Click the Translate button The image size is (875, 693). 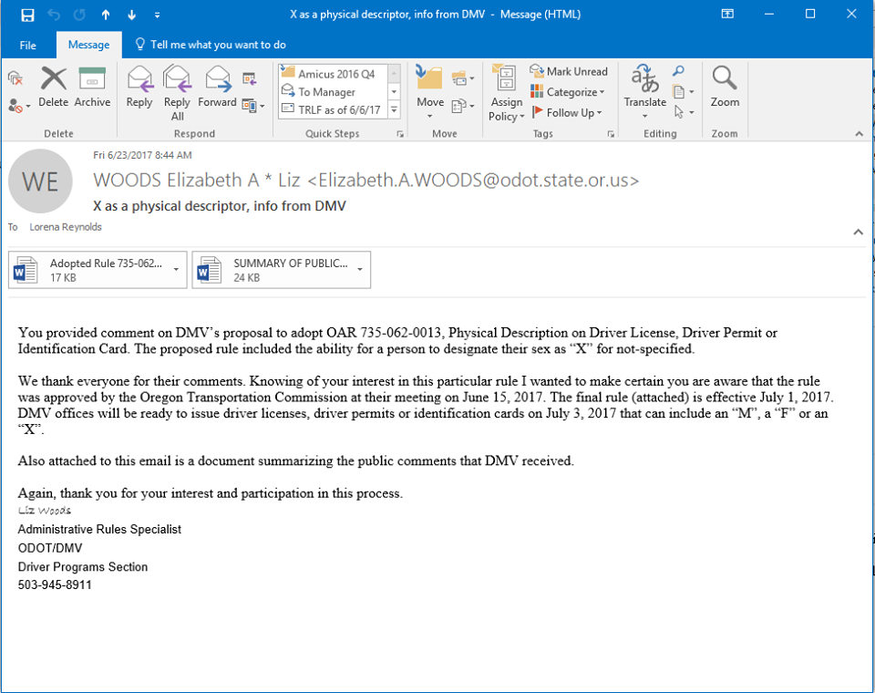coord(645,91)
